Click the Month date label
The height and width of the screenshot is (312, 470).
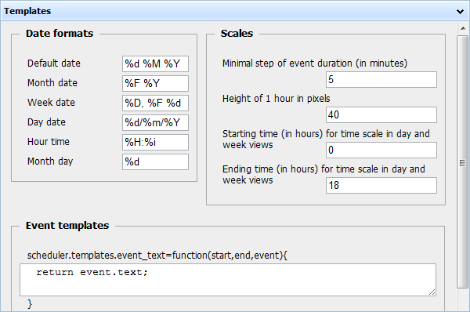(52, 83)
